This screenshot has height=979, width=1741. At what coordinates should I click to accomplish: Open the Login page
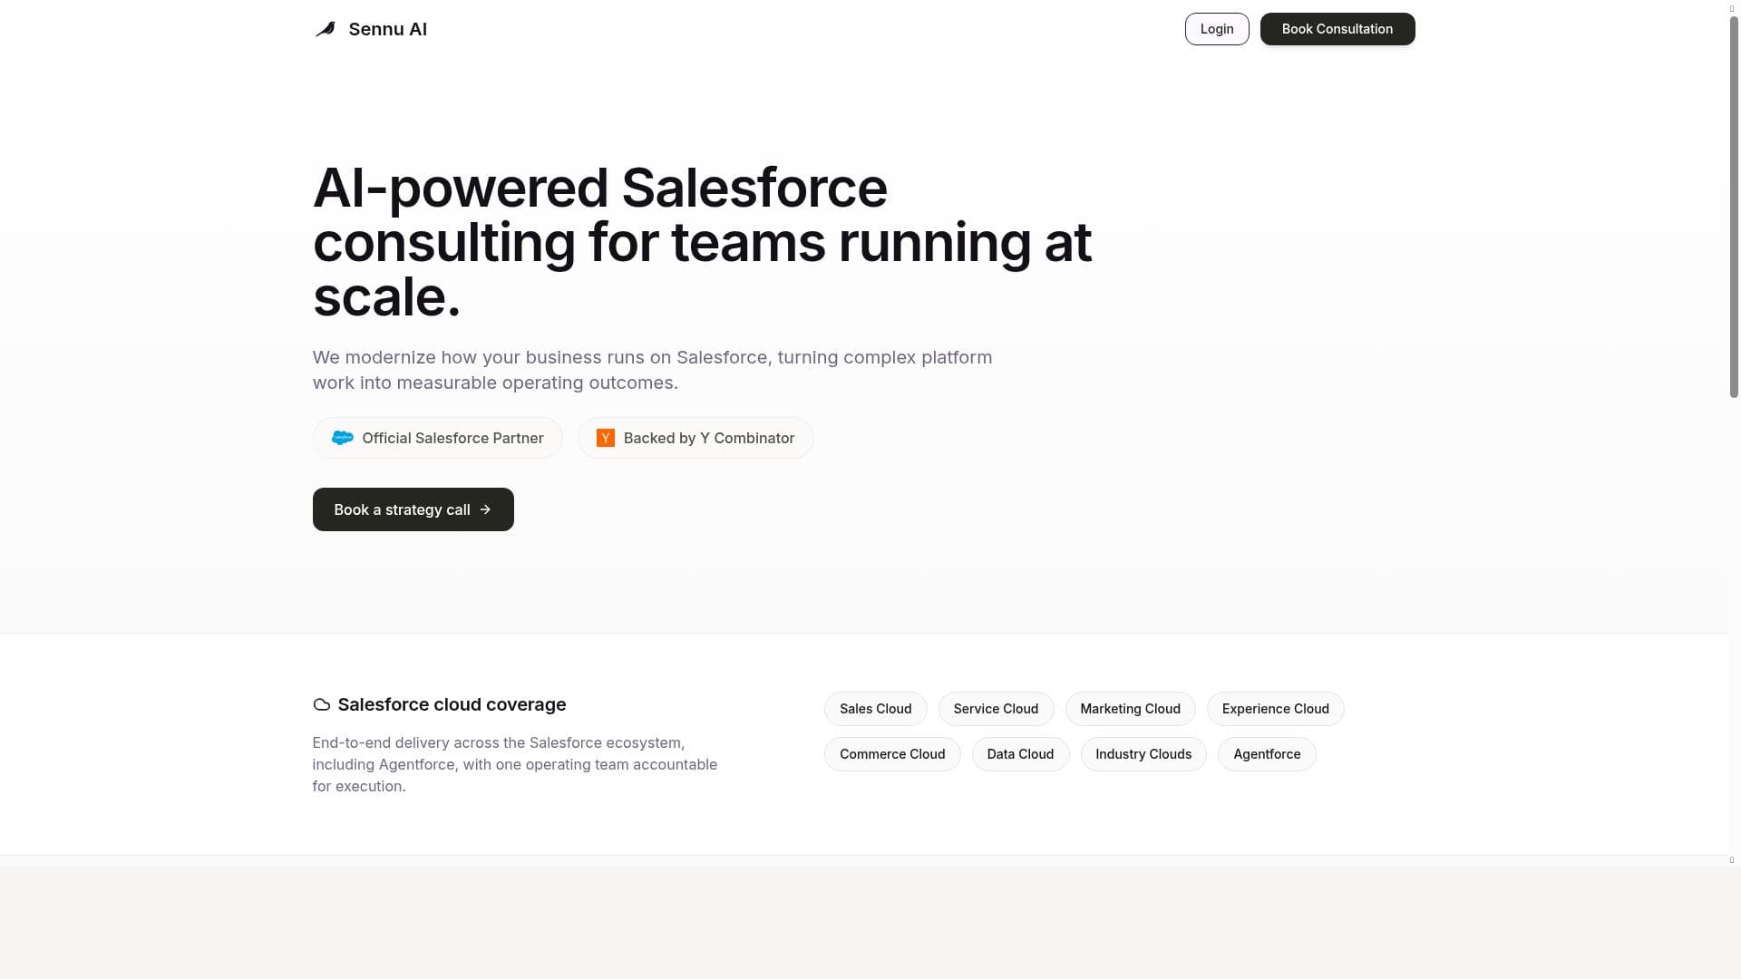click(x=1216, y=29)
